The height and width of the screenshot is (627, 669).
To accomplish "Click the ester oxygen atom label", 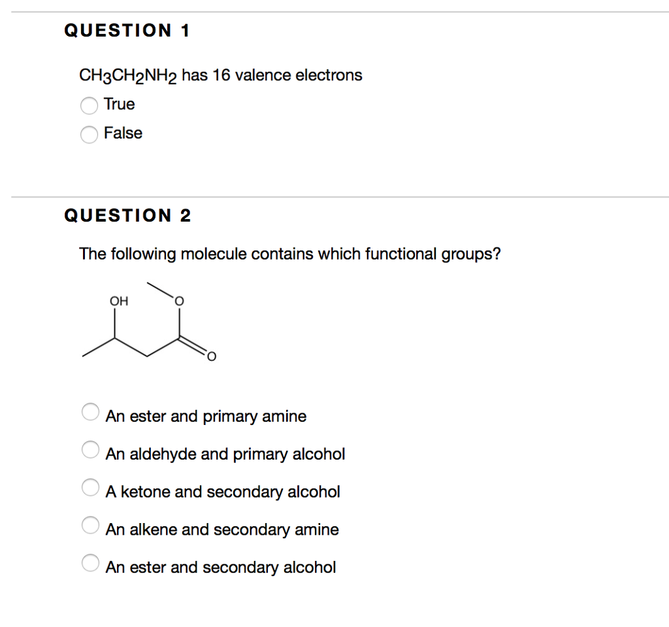I will [x=178, y=301].
